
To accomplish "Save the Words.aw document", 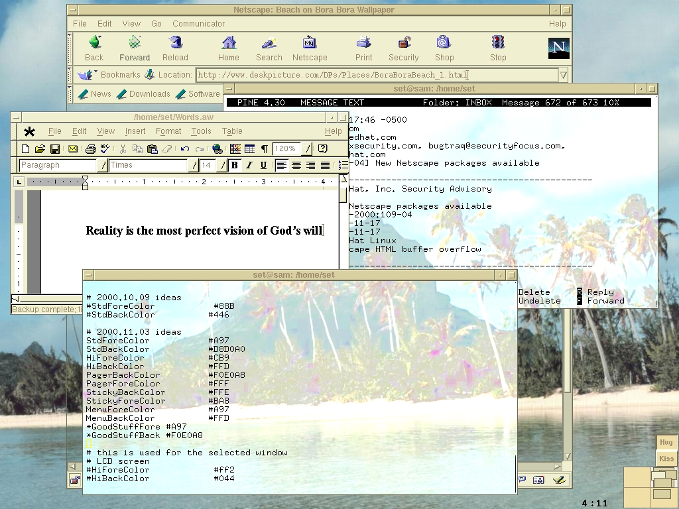I will [x=55, y=149].
